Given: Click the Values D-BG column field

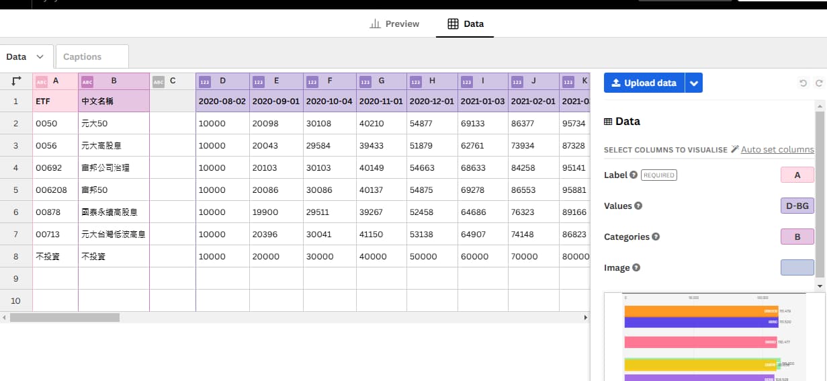Looking at the screenshot, I should (x=797, y=206).
